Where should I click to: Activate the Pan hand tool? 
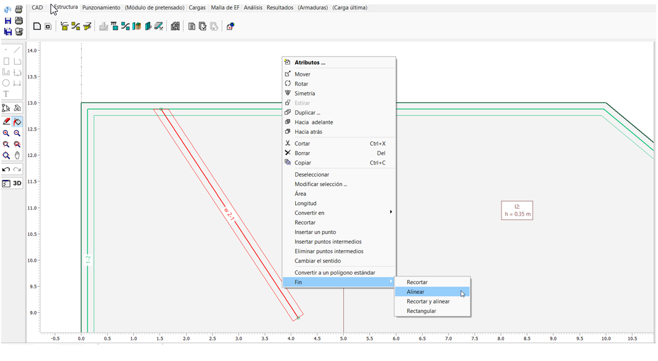pos(17,155)
